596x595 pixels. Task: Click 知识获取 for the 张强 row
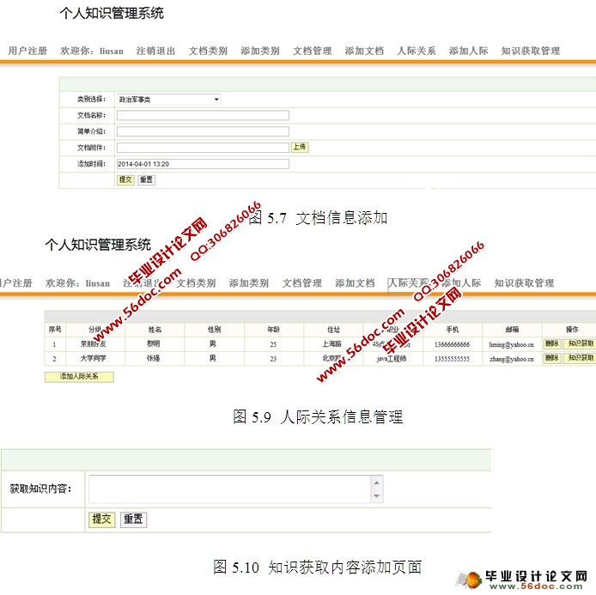(x=580, y=358)
